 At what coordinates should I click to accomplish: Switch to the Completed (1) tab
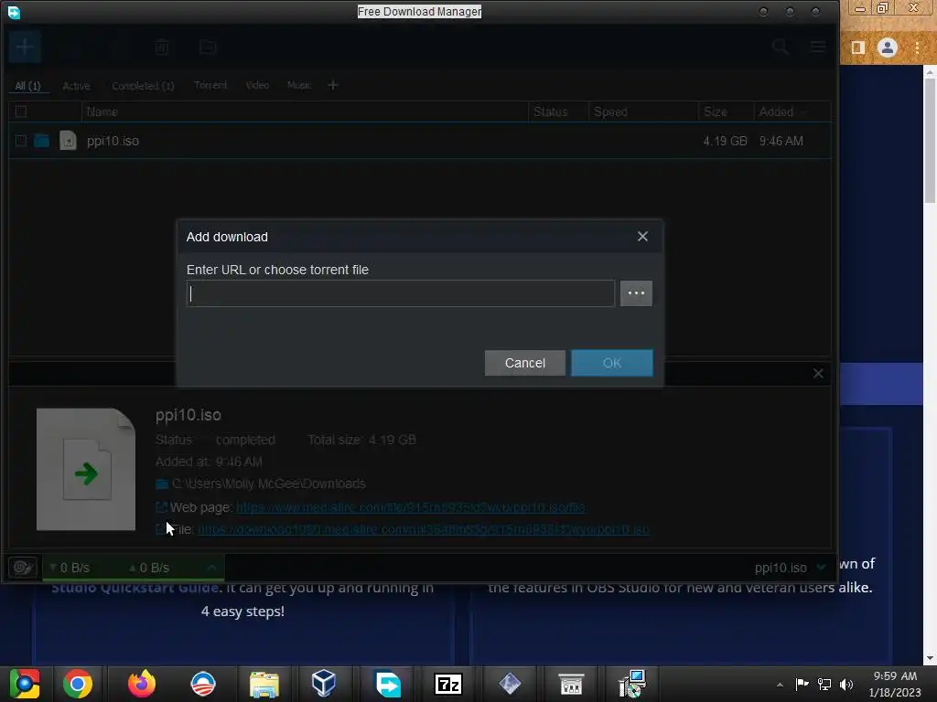pos(143,85)
